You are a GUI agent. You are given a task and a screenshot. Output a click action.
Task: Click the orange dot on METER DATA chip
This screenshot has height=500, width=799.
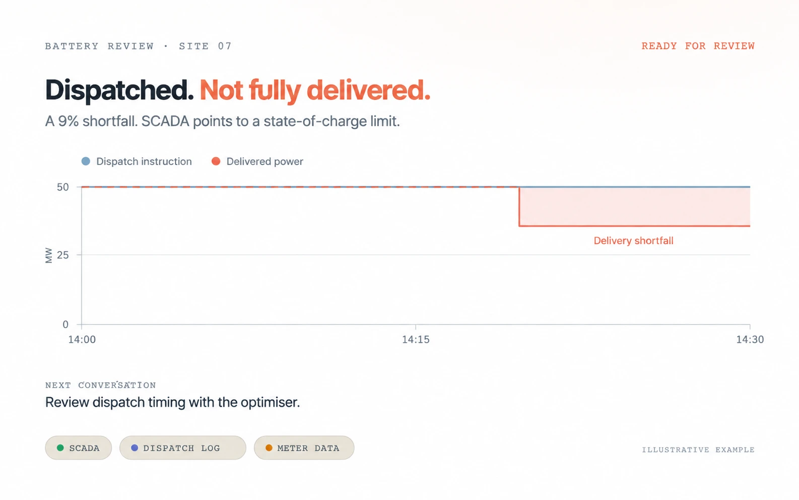coord(269,448)
